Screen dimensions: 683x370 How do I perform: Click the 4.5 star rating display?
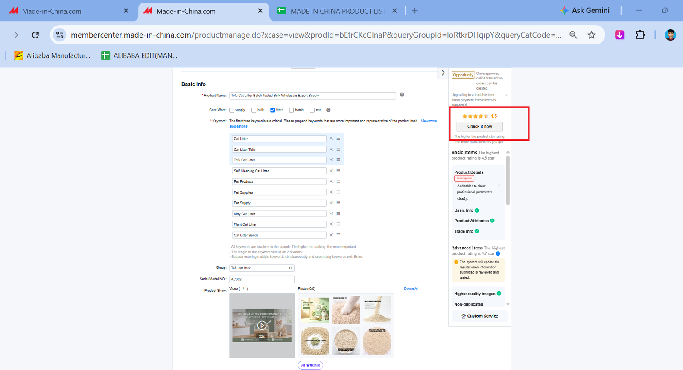tap(479, 116)
